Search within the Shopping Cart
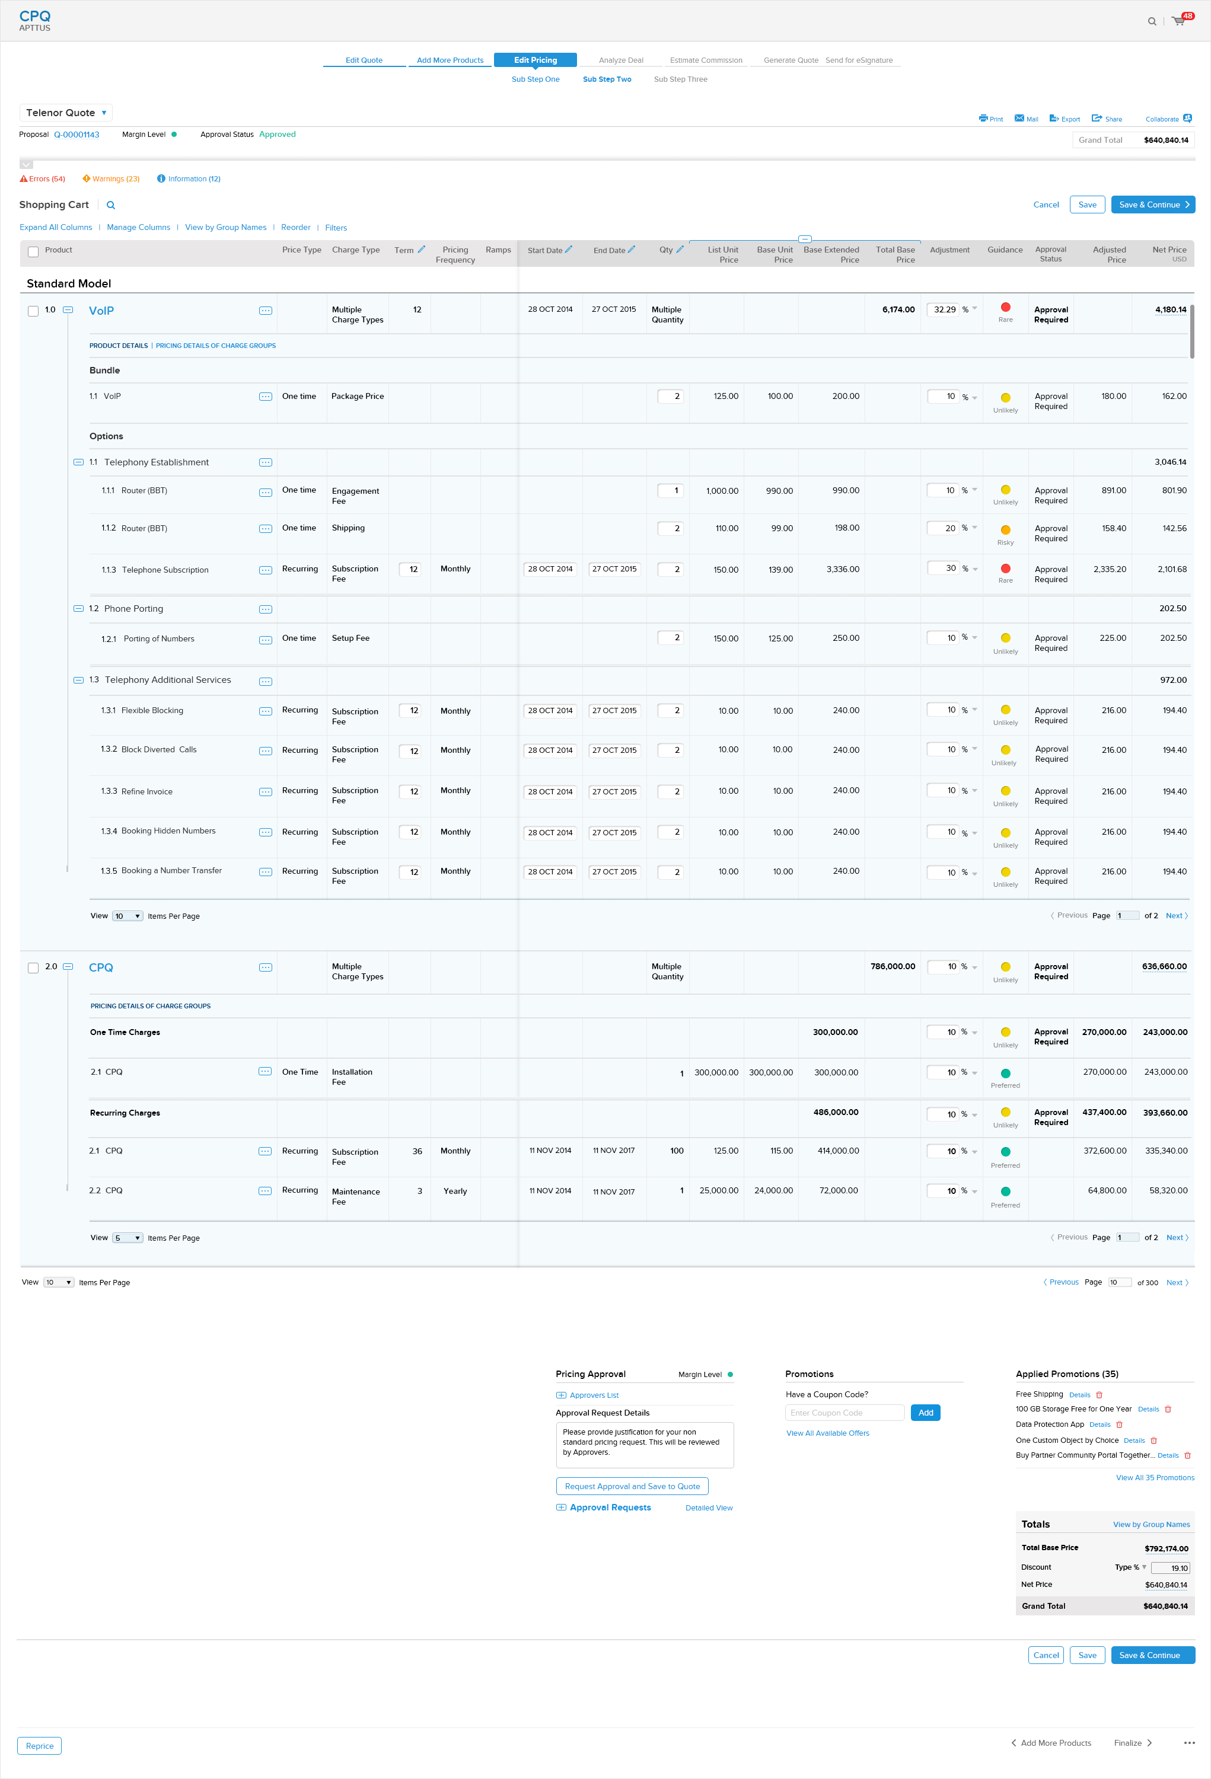 pyautogui.click(x=111, y=205)
